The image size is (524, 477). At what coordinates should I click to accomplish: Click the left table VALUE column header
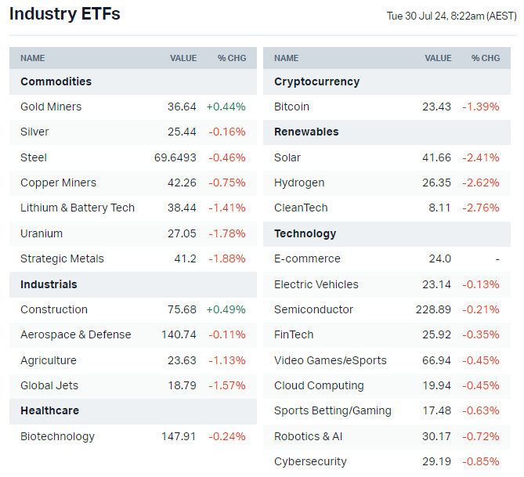click(x=183, y=58)
